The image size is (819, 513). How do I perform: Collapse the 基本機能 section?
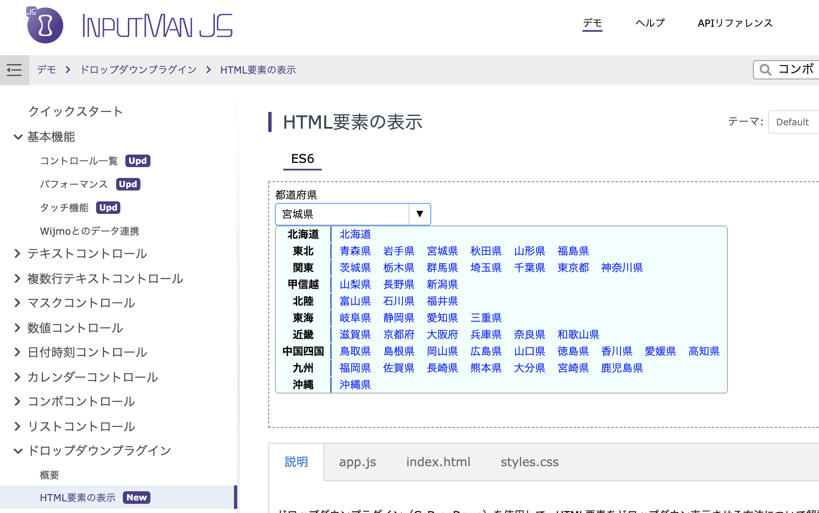click(x=18, y=137)
